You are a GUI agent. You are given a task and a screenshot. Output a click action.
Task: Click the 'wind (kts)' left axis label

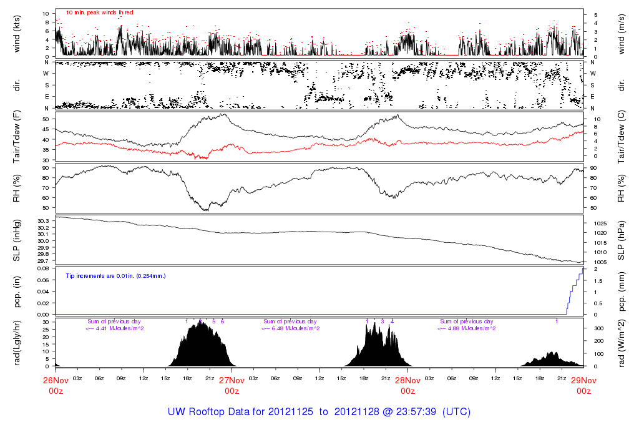pyautogui.click(x=17, y=34)
